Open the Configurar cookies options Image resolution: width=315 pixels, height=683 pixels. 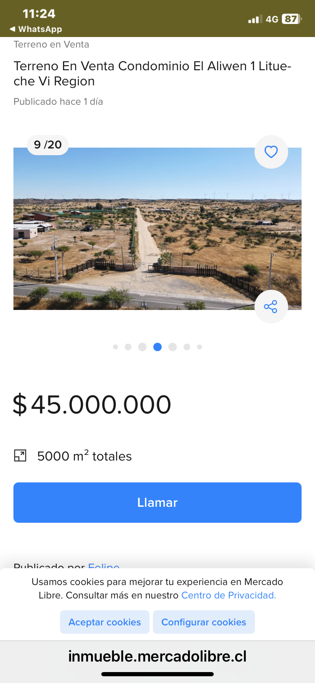204,622
